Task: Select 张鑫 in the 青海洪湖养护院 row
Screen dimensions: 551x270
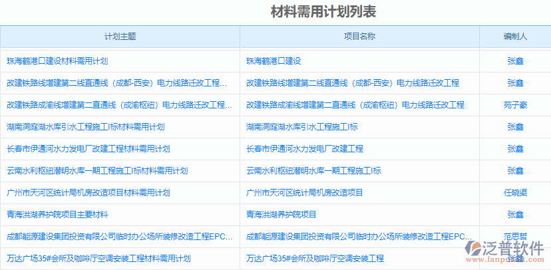Action: [x=515, y=215]
